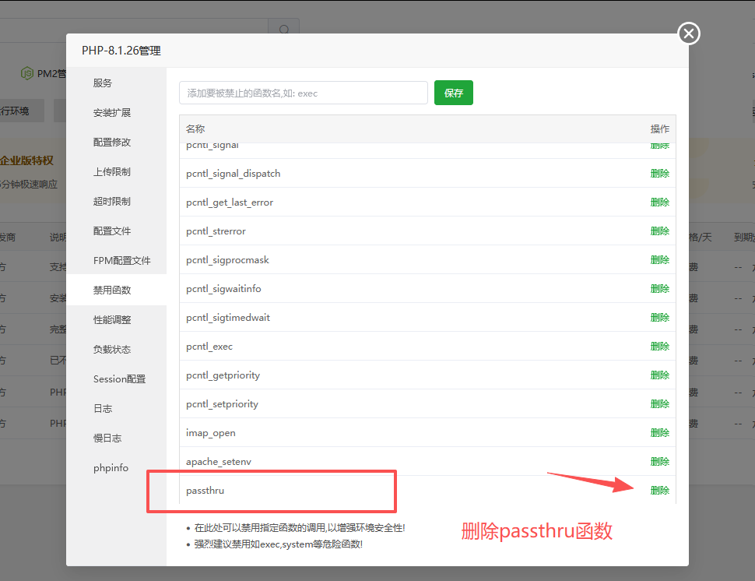The image size is (755, 581).
Task: Switch to FPM配置文件 tab
Action: click(x=122, y=261)
